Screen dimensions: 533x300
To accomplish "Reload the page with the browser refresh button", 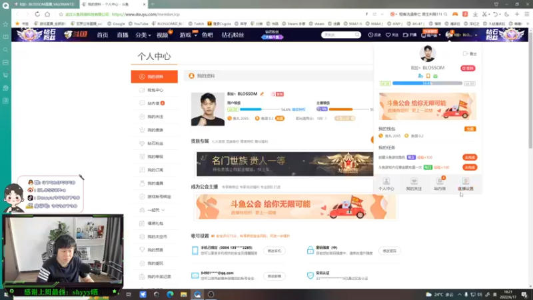I will click(37, 14).
